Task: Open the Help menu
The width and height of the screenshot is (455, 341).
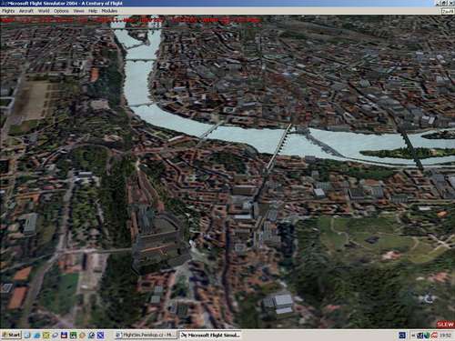Action: pyautogui.click(x=93, y=11)
